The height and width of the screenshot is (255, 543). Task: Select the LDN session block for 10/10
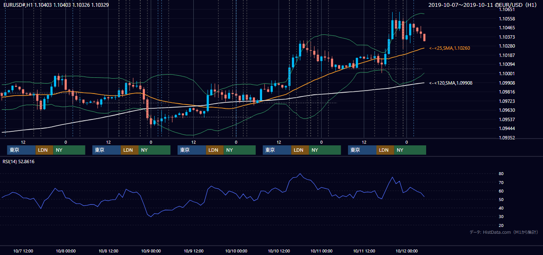tap(300, 150)
